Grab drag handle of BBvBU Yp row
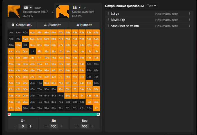 108,20
